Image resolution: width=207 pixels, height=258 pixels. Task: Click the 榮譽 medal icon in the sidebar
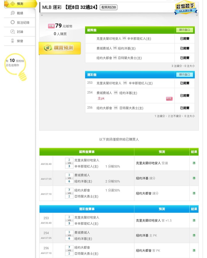pyautogui.click(x=13, y=41)
